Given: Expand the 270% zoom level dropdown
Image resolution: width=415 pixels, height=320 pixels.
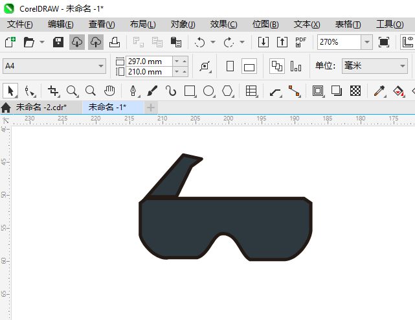Looking at the screenshot, I should pyautogui.click(x=366, y=42).
